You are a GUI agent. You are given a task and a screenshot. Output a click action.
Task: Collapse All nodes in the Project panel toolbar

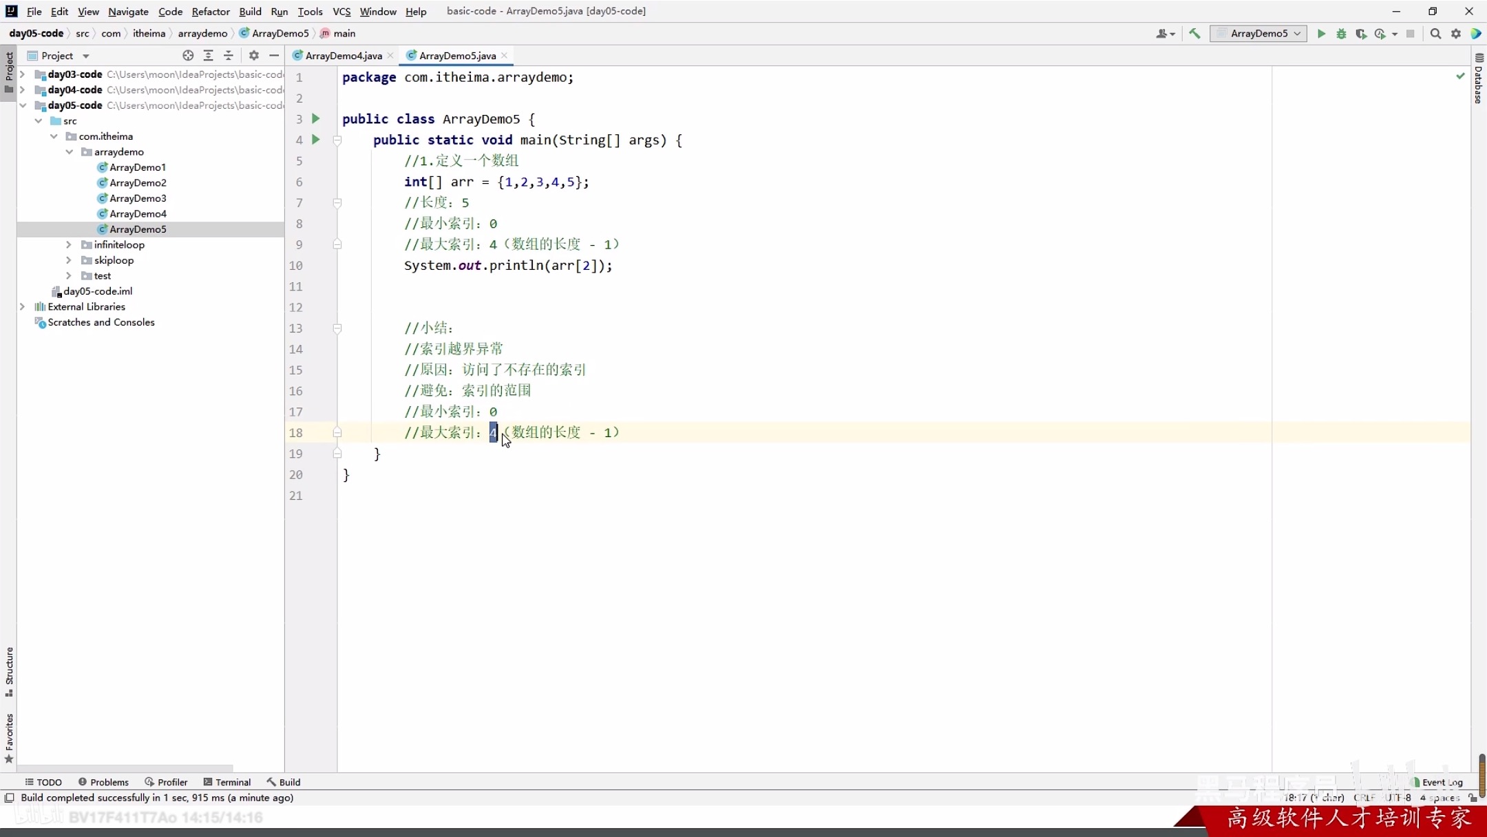(x=229, y=55)
